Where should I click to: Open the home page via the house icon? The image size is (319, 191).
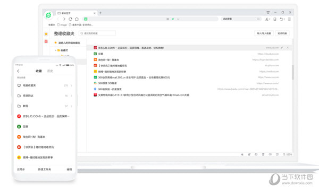click(77, 19)
